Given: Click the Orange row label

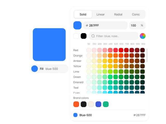Looking at the screenshot, I should point(78,56).
